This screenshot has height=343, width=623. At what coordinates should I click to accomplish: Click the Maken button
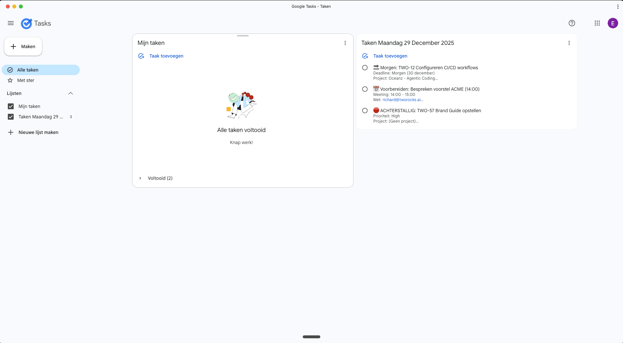(23, 46)
